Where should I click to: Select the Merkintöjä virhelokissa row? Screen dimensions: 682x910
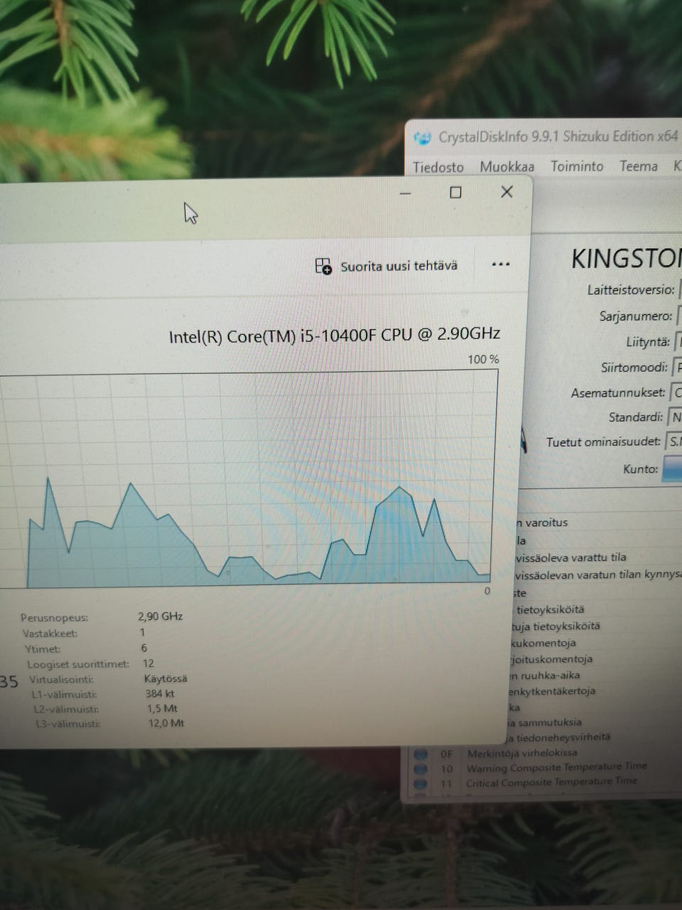pyautogui.click(x=543, y=753)
